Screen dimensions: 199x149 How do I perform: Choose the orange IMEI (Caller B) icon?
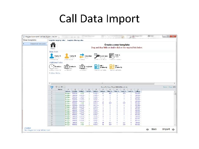pos(112,66)
